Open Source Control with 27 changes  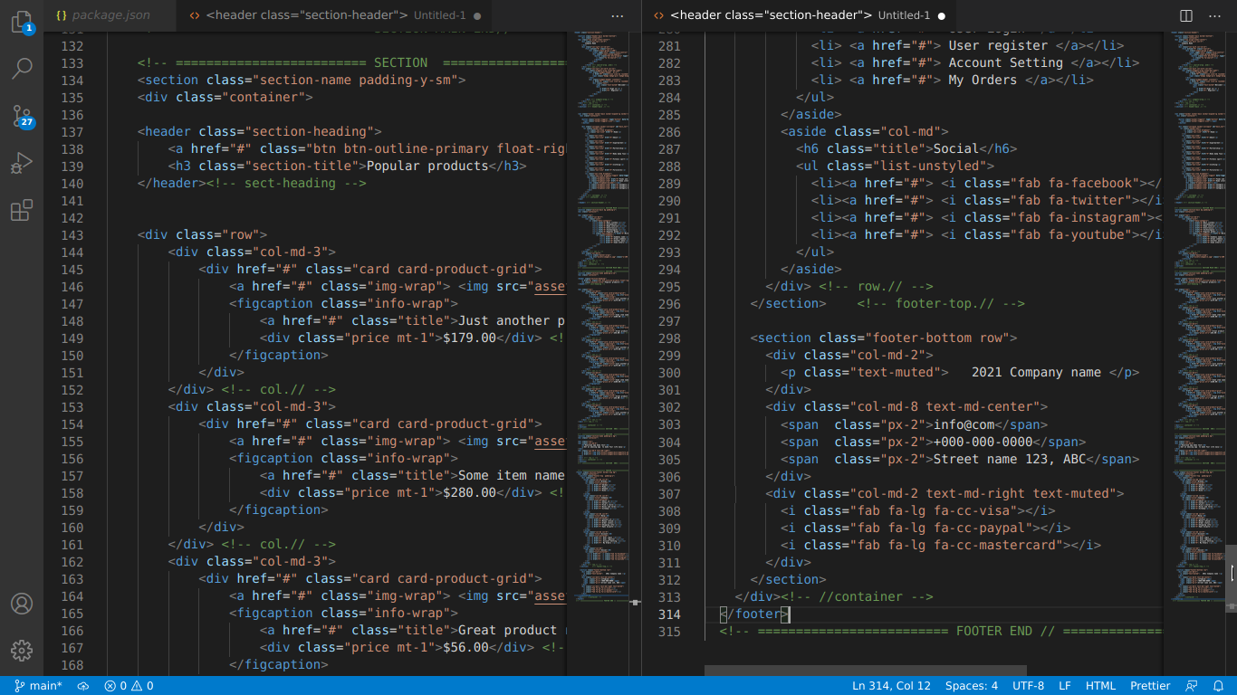tap(22, 115)
